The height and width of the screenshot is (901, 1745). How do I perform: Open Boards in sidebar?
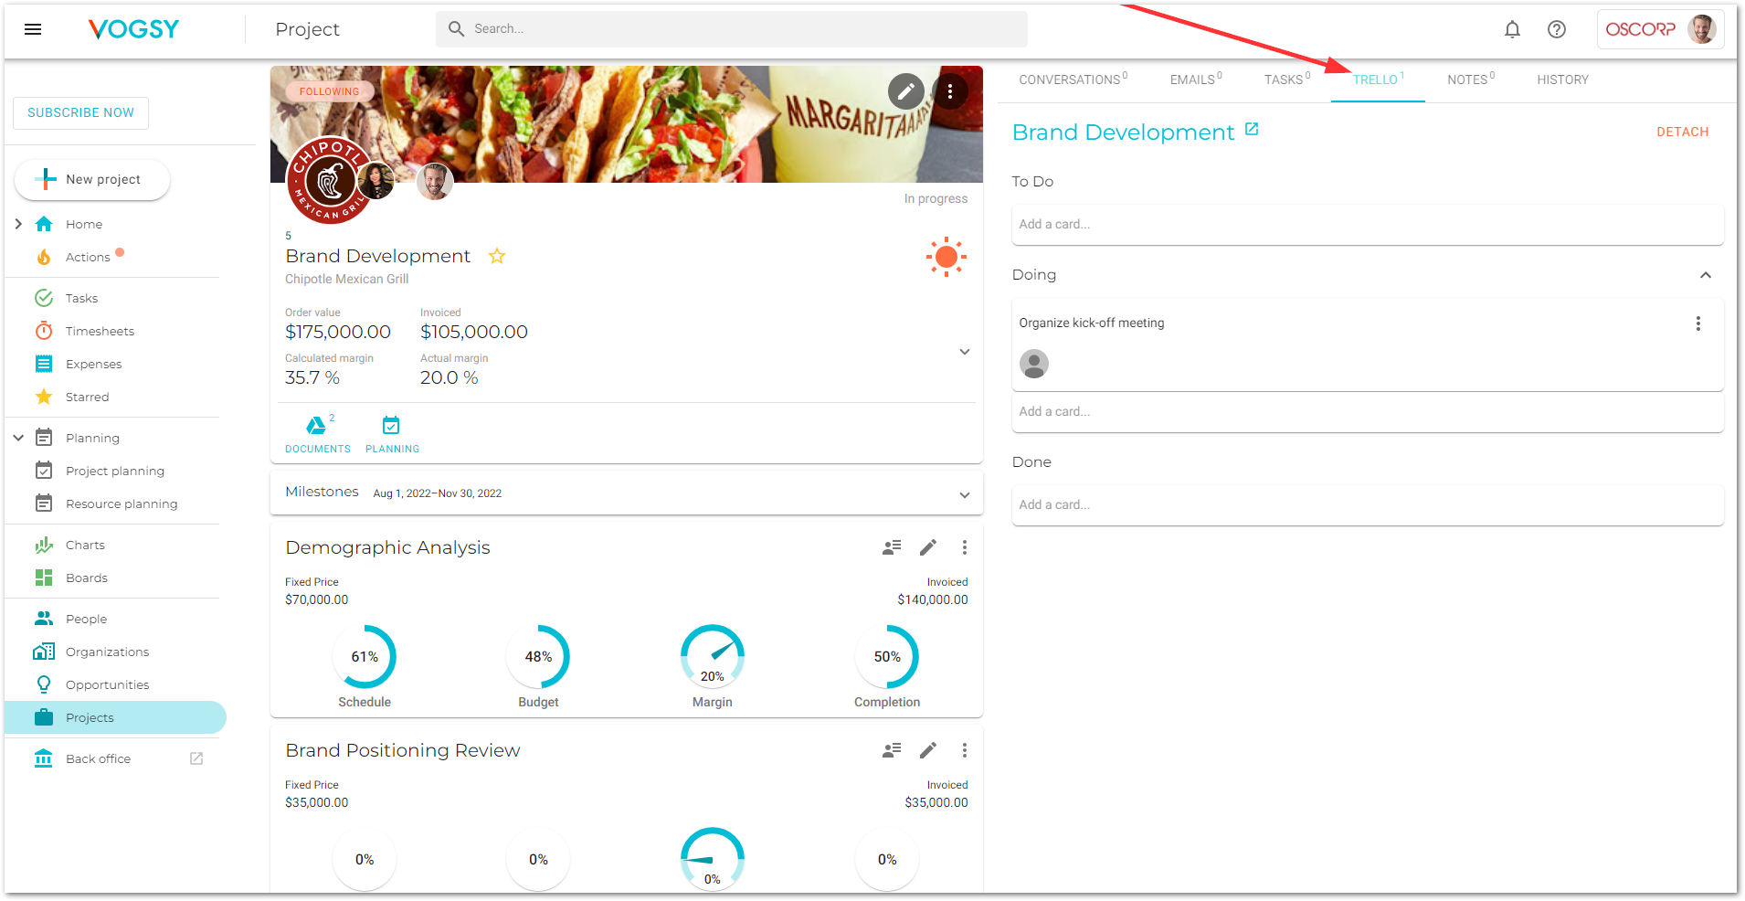(x=86, y=578)
